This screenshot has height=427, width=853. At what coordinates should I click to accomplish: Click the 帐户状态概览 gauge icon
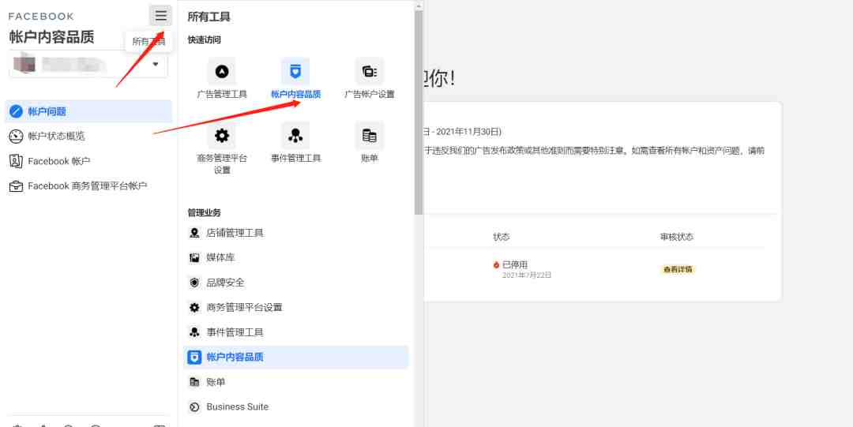pos(16,136)
